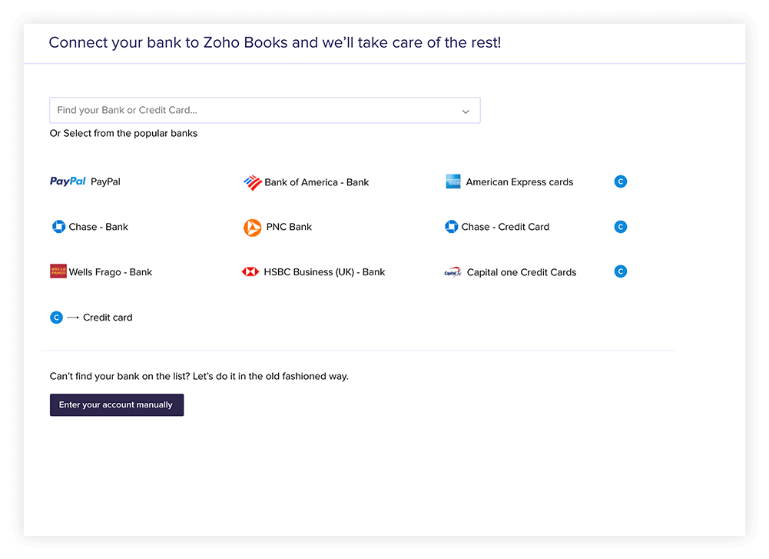Click the C badge beside Capital one Credit Cards
Image resolution: width=769 pixels, height=559 pixels.
[x=620, y=271]
